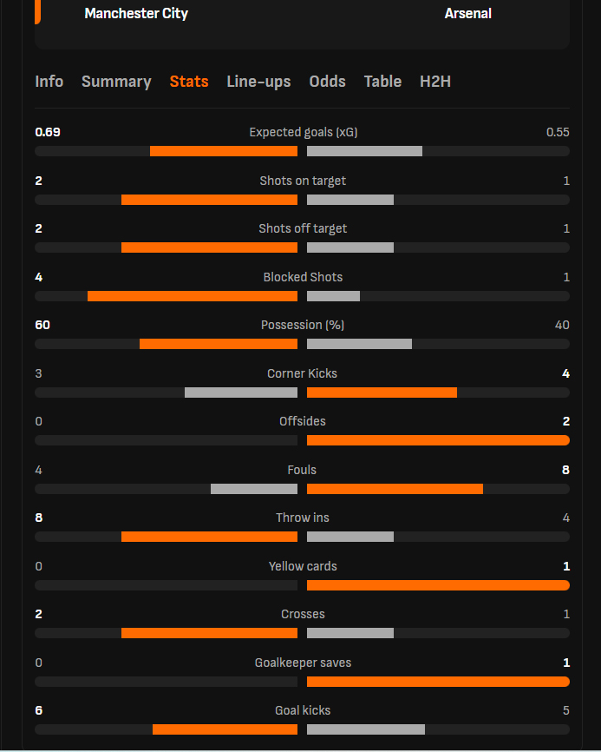Click the Arsenal team name

coord(468,13)
